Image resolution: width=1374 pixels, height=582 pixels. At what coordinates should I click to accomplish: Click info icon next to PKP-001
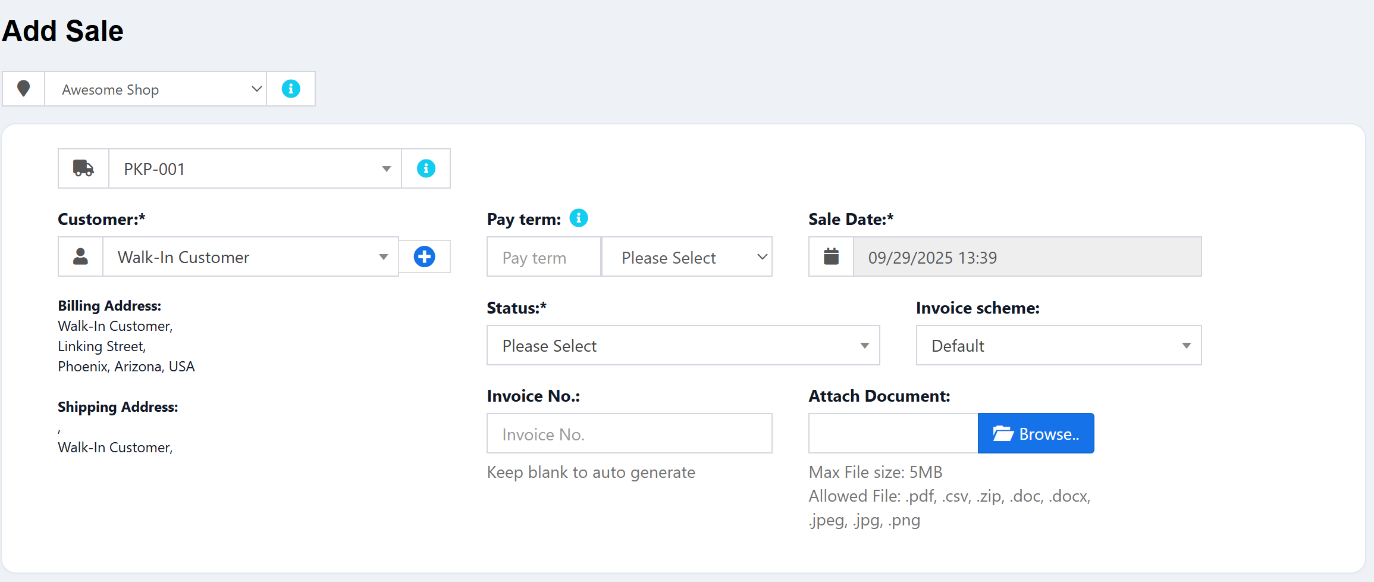click(426, 168)
